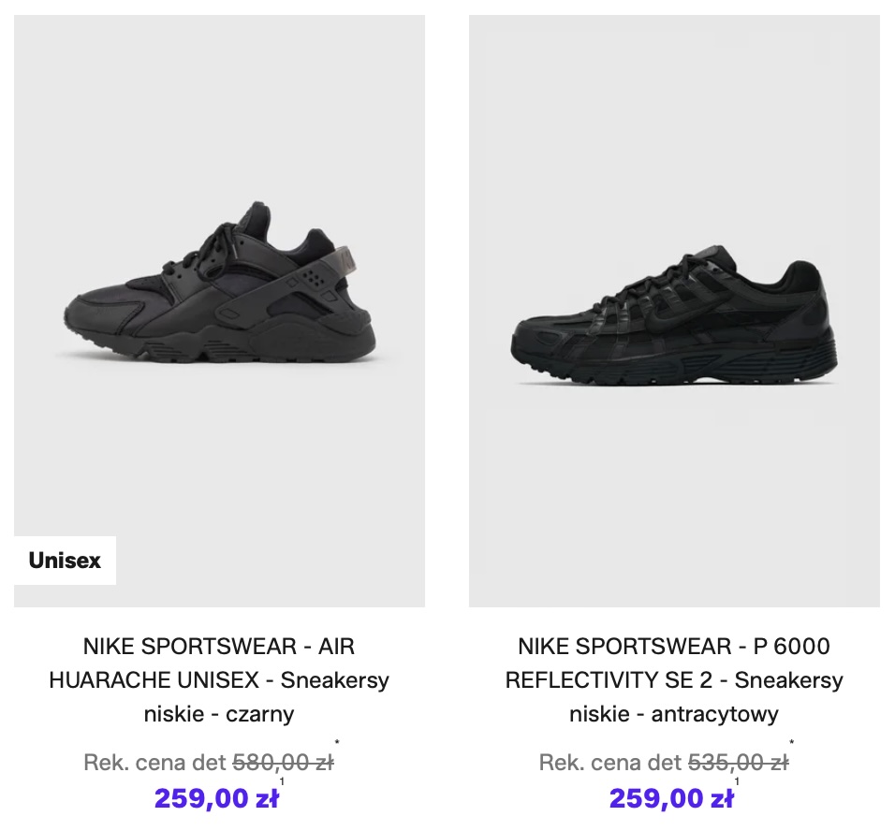Click "Rek. cena det" label under the P 6000
The width and height of the screenshot is (895, 831).
coord(609,763)
